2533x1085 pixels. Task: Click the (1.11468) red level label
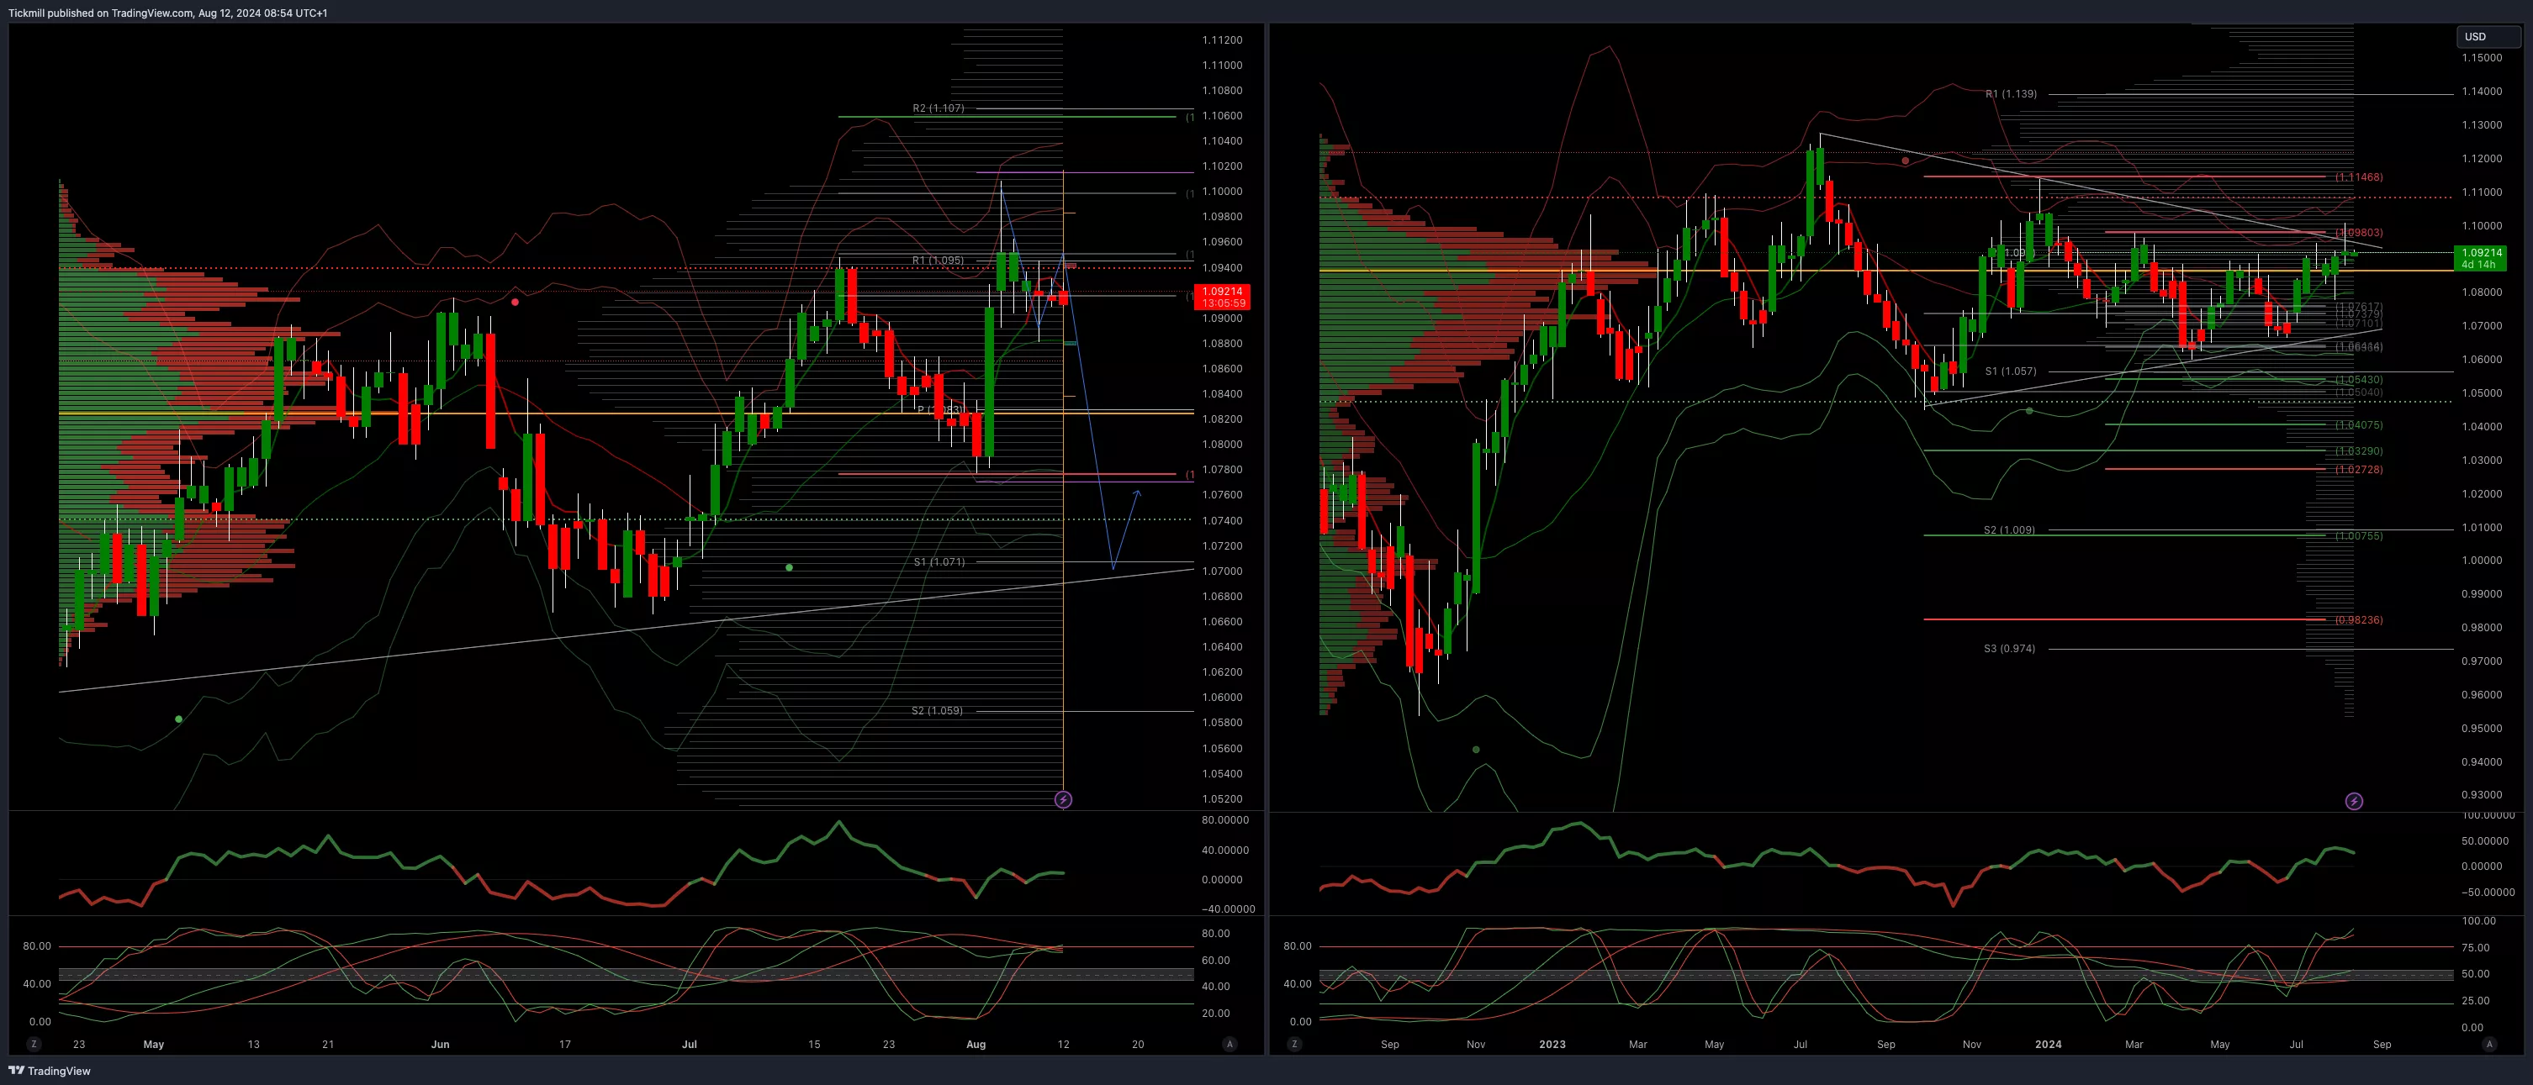tap(2359, 176)
